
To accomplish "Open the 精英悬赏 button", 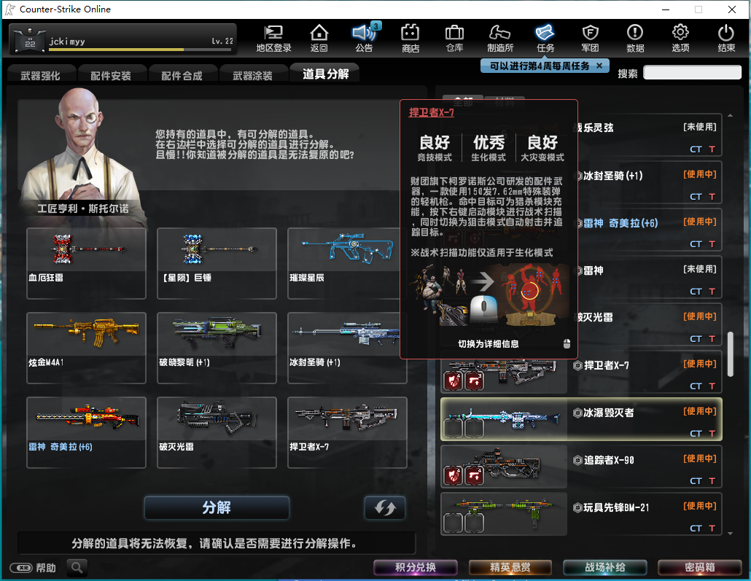I will pyautogui.click(x=510, y=568).
